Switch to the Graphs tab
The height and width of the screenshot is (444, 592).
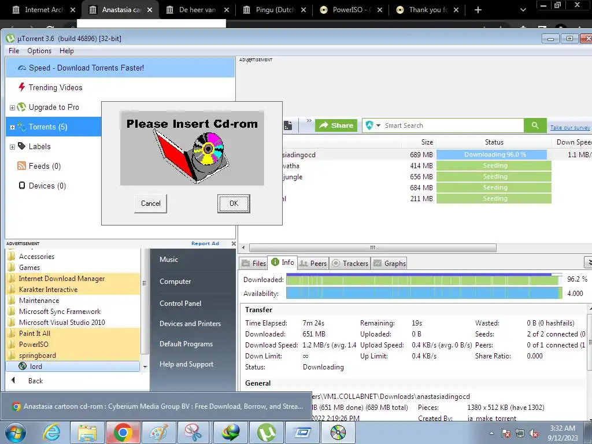390,263
